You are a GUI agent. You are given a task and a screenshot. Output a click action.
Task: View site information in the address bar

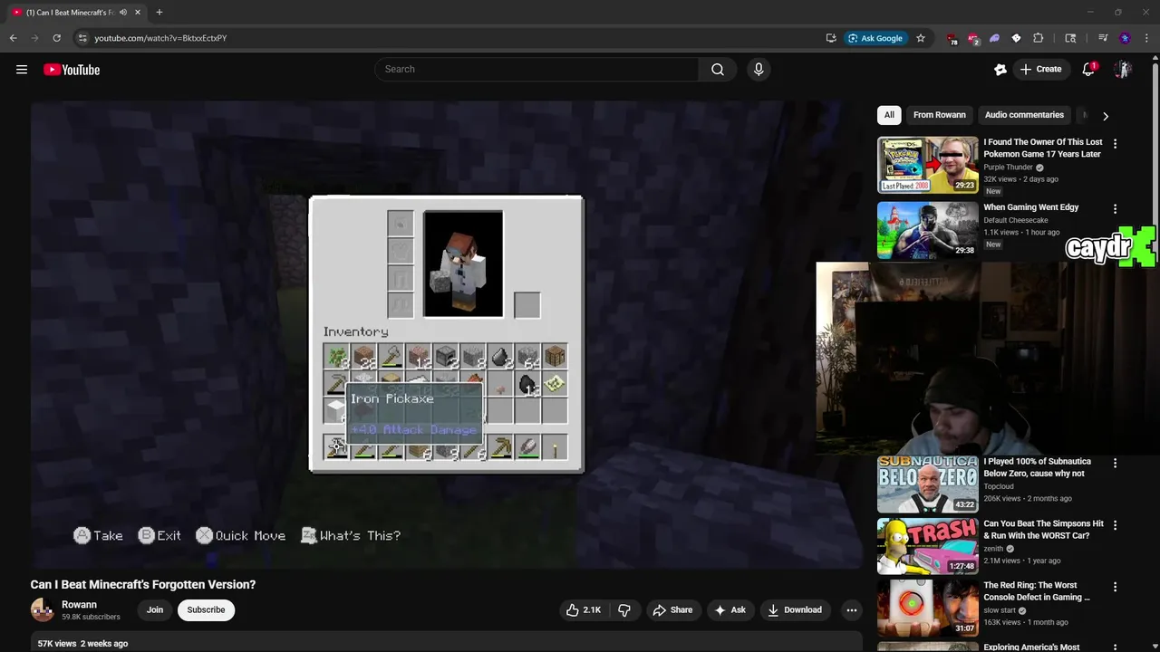pyautogui.click(x=82, y=38)
